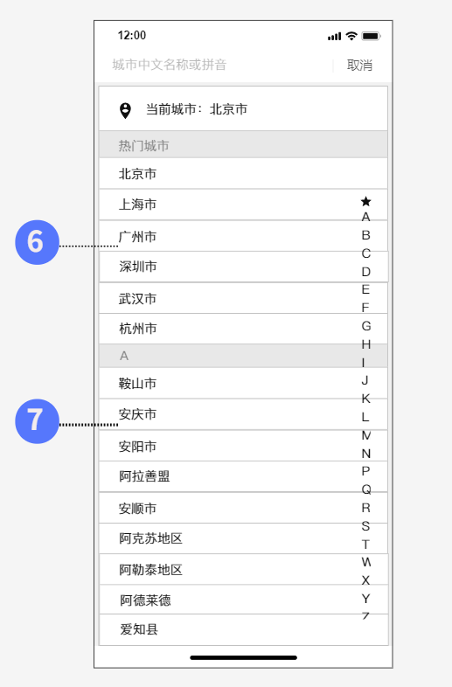
Task: Choose 爱知县 at the list bottom
Action: click(x=244, y=629)
